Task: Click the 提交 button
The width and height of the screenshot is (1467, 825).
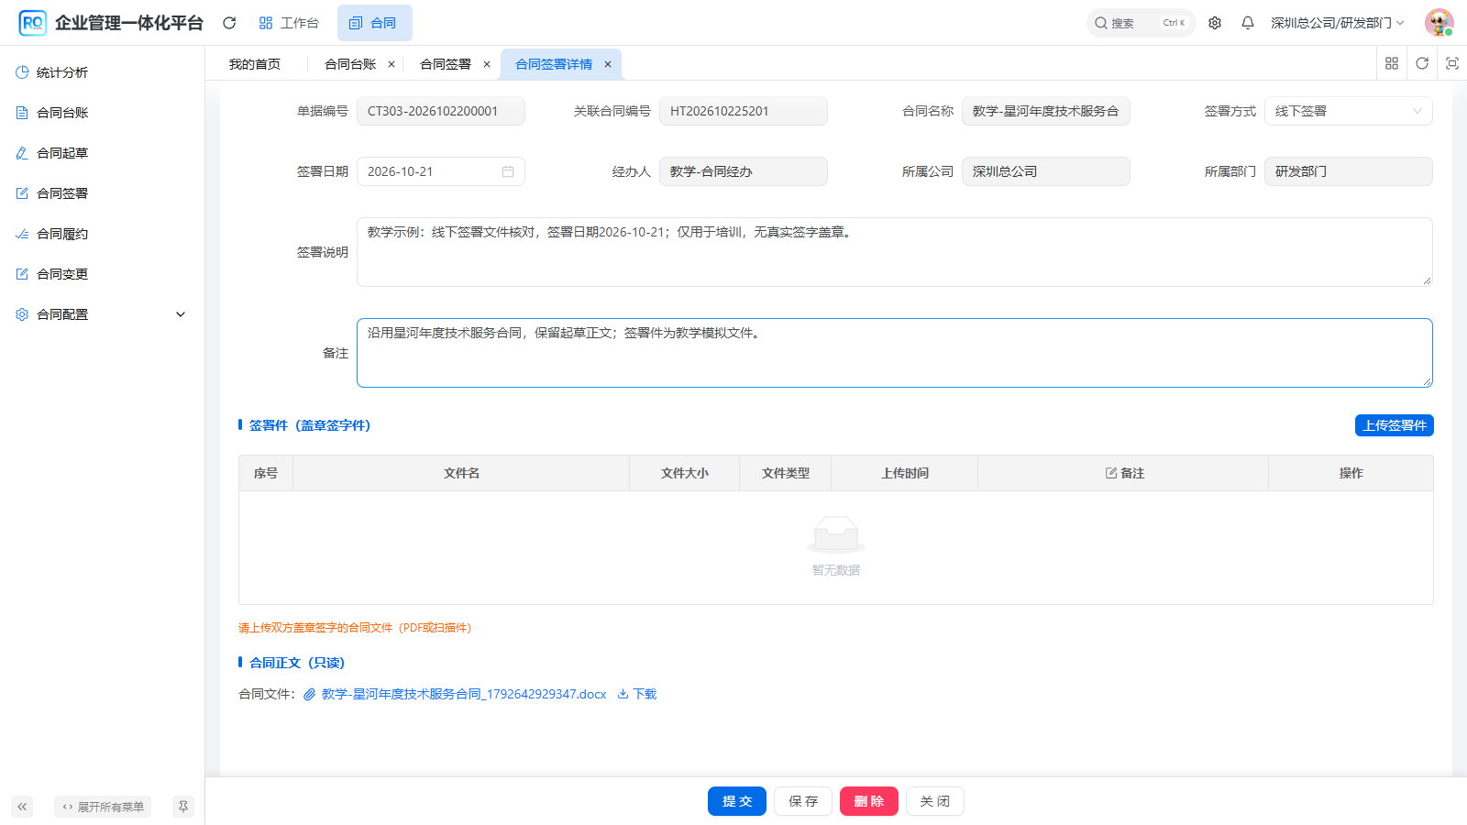Action: point(737,801)
